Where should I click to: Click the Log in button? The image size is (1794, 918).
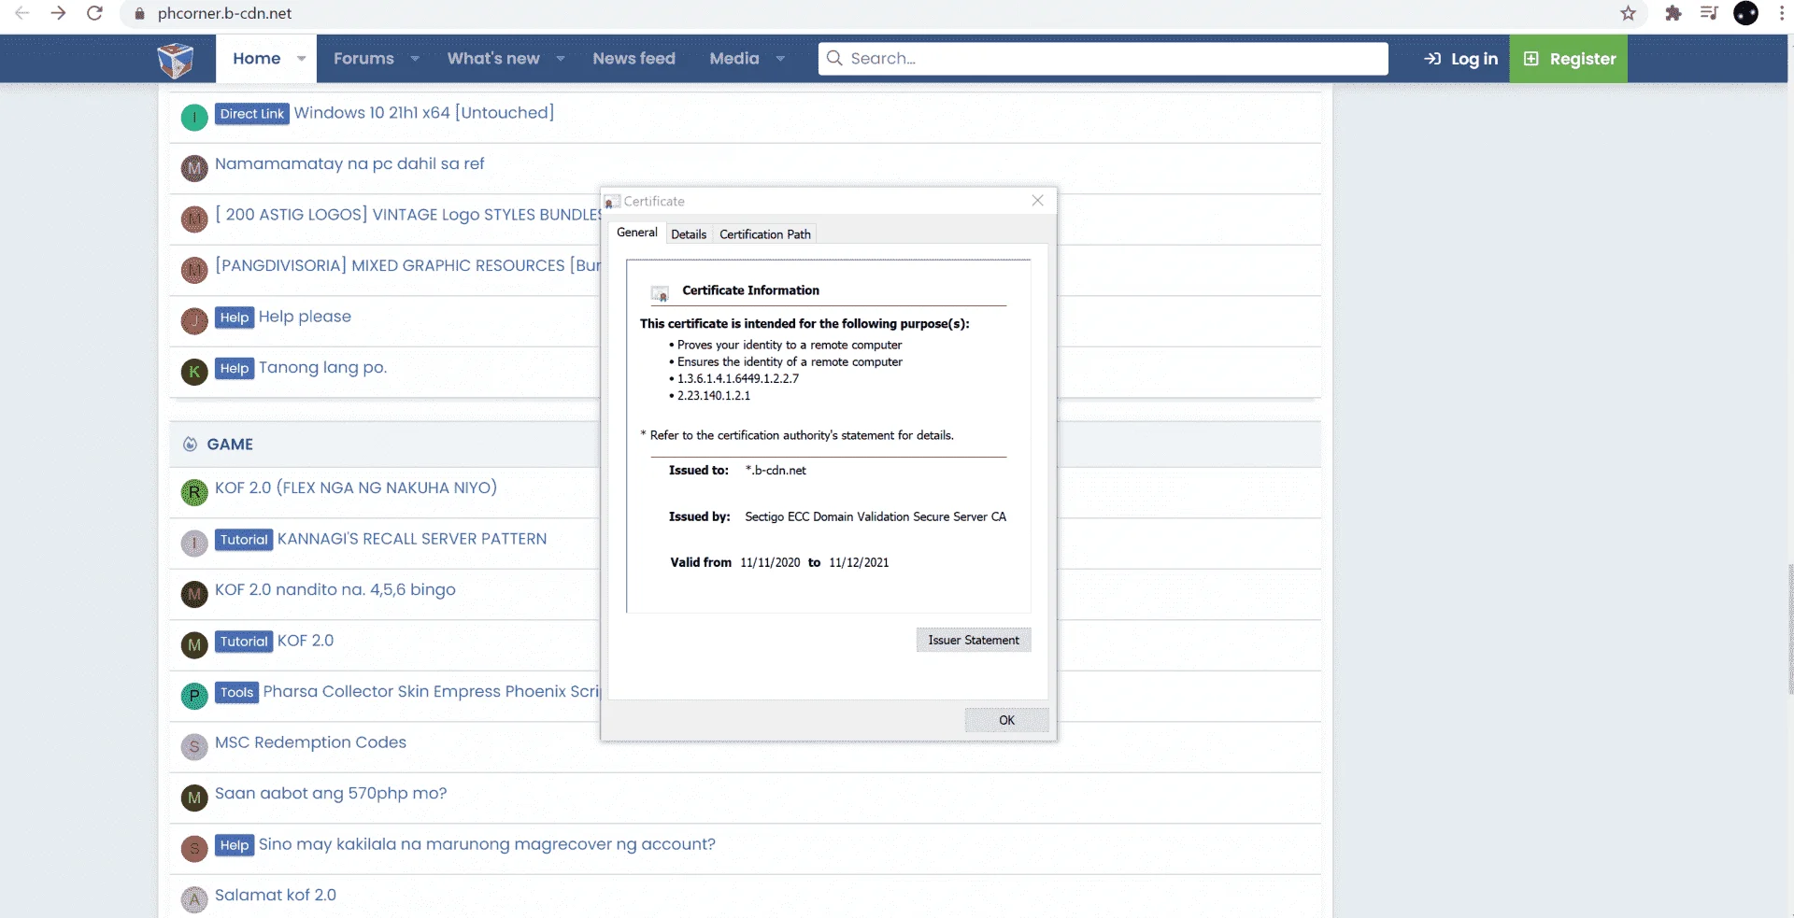(x=1460, y=59)
